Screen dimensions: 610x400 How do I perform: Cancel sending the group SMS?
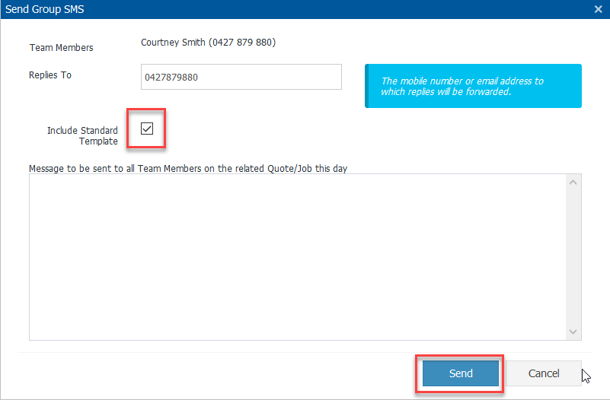(544, 373)
